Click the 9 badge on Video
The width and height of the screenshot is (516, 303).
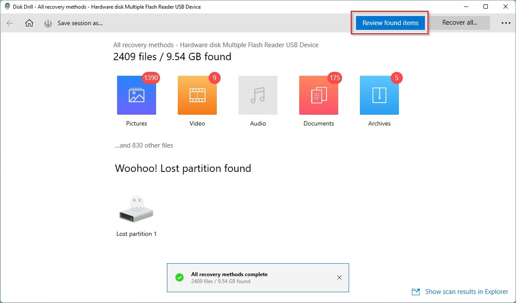[x=215, y=78]
